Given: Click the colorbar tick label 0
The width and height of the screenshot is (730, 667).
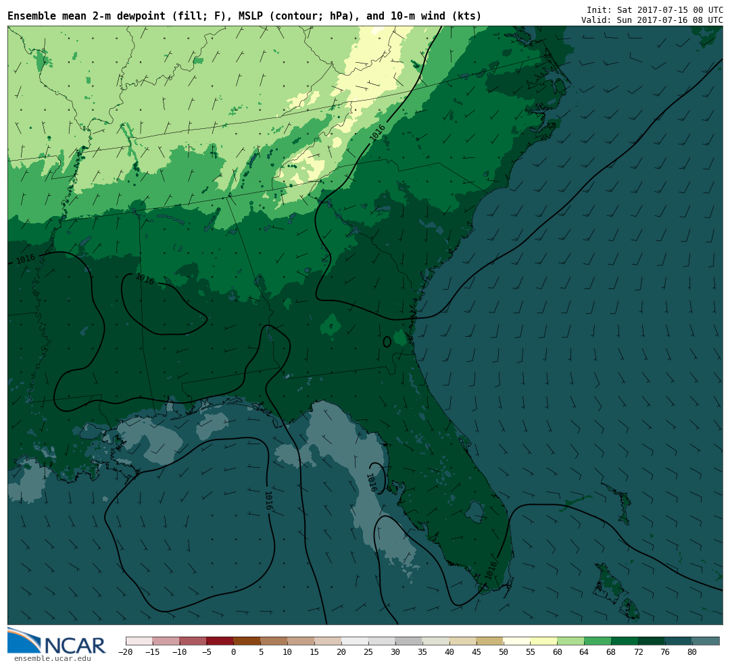Looking at the screenshot, I should click(x=233, y=652).
